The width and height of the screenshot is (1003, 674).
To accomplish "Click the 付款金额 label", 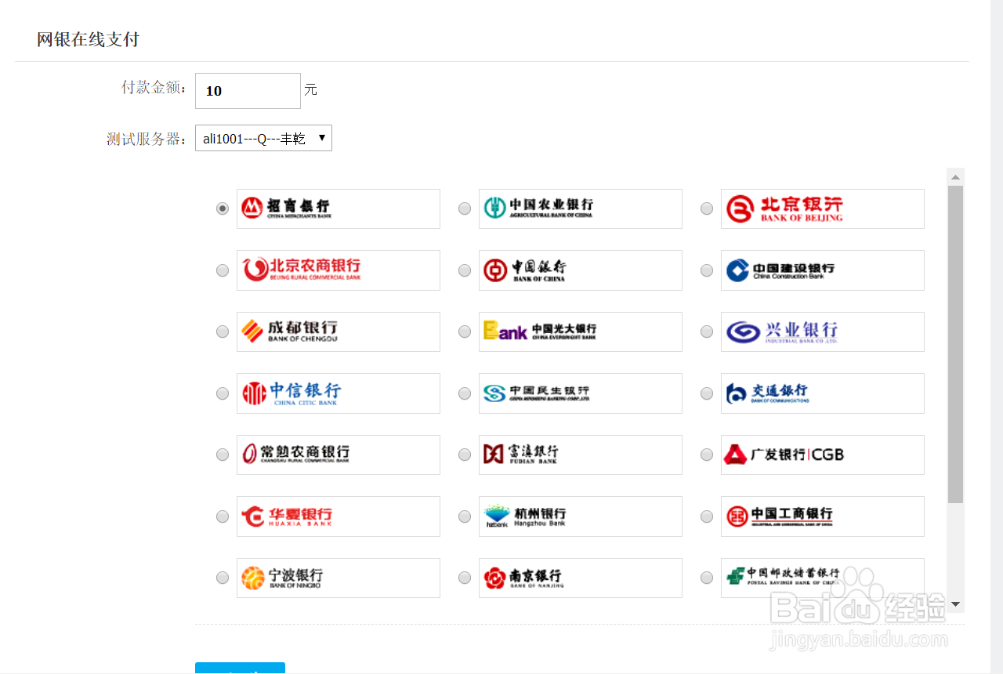I will point(155,87).
